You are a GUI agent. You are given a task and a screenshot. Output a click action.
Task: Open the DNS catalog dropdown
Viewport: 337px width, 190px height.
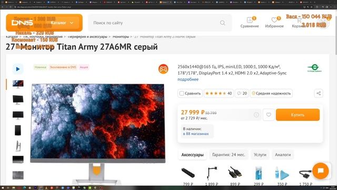click(x=62, y=23)
